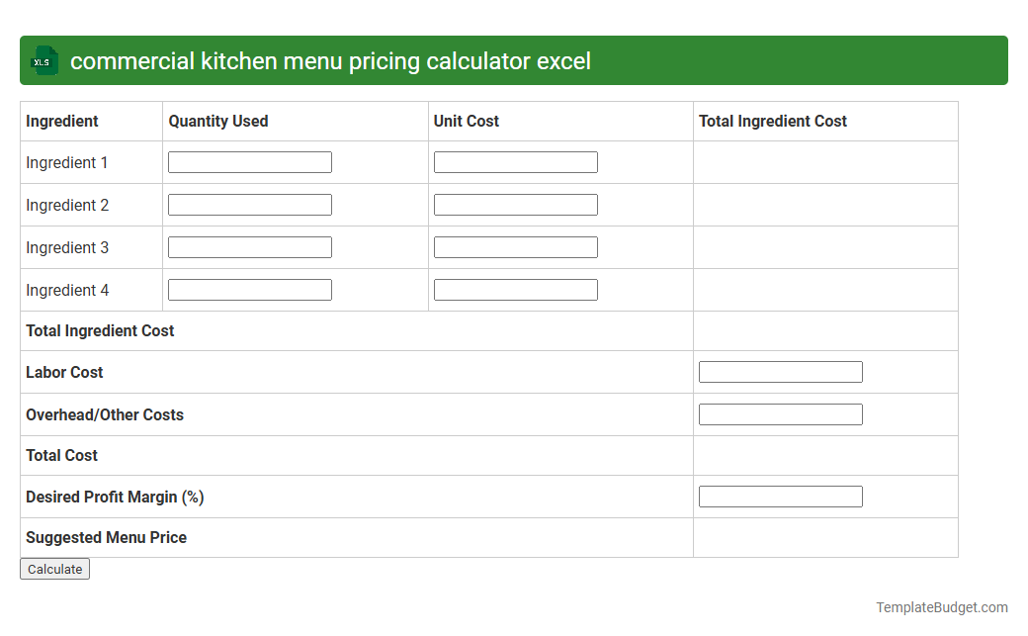Select the Total Ingredient Cost column header
Image resolution: width=1028 pixels, height=636 pixels.
click(x=772, y=121)
